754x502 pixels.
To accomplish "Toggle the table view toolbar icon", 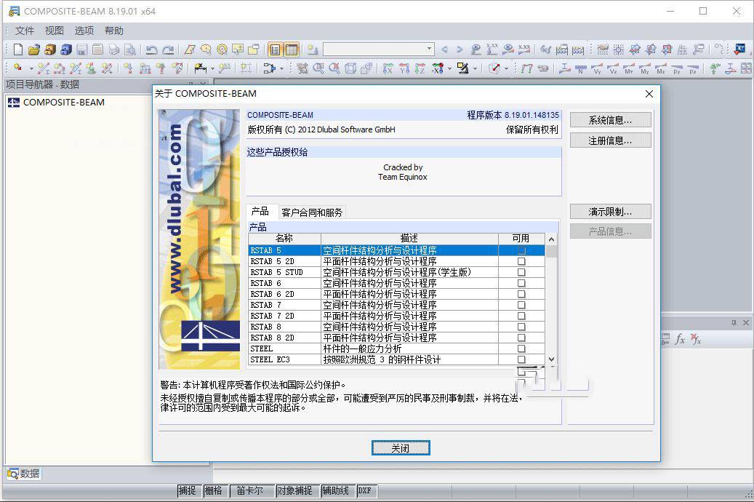I will tap(292, 49).
